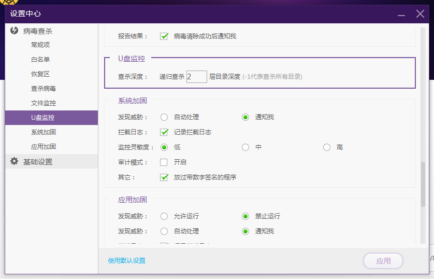Viewport: 434px width, 279px height.
Task: Collapse the 病毒查杀 sidebar section
Action: tap(37, 31)
